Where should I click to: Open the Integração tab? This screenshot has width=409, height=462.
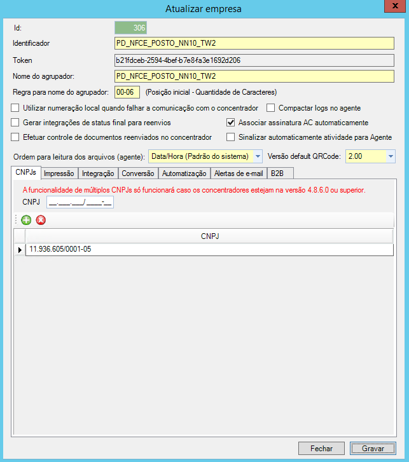[98, 173]
